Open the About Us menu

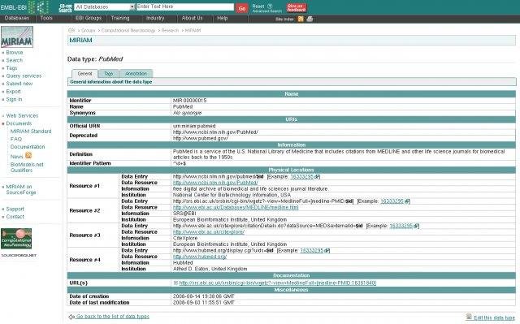tap(192, 18)
